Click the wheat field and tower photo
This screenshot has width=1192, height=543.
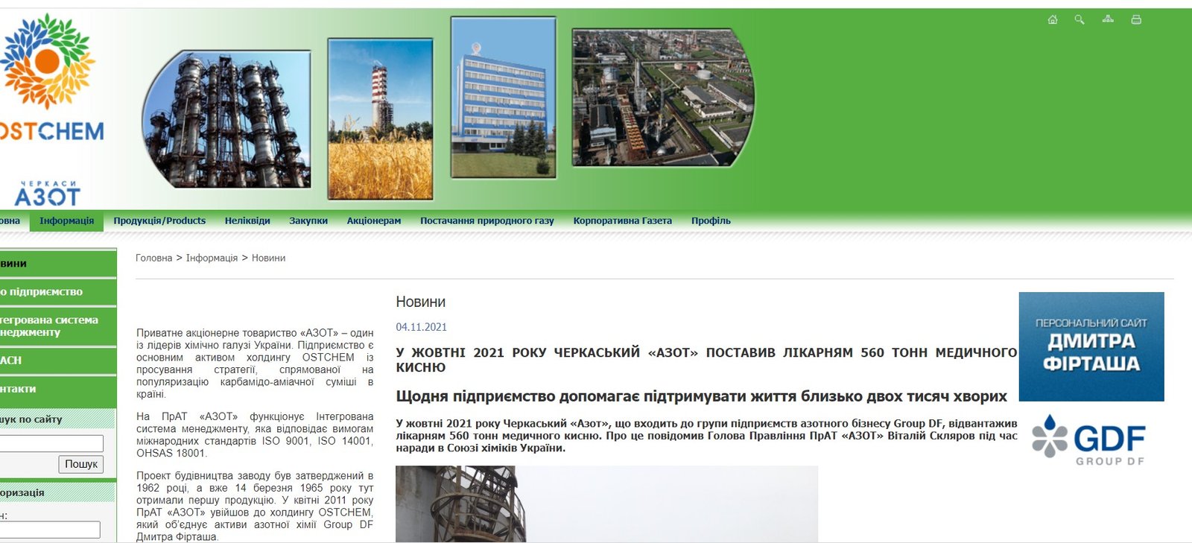(380, 119)
